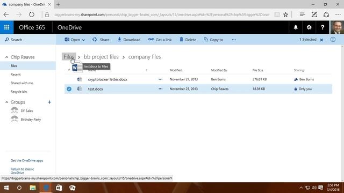Open the command bar more options ellipsis
The width and height of the screenshot is (344, 193).
pyautogui.click(x=234, y=40)
